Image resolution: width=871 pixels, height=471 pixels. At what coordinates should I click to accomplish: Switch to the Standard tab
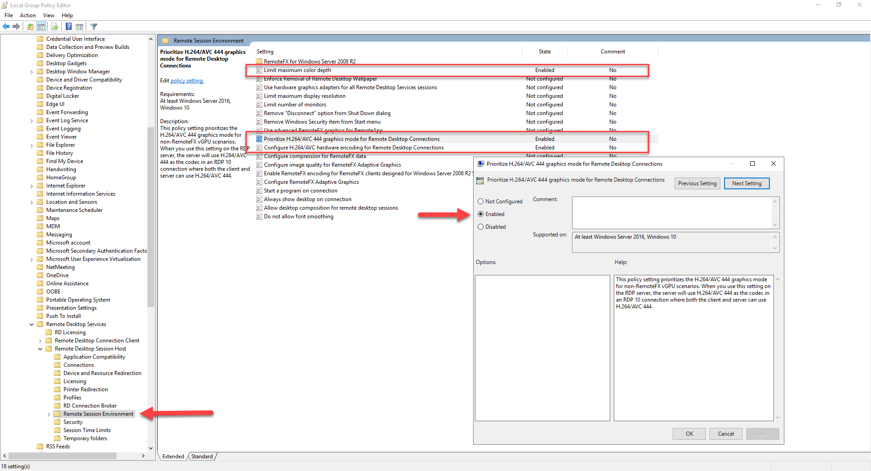tap(202, 457)
